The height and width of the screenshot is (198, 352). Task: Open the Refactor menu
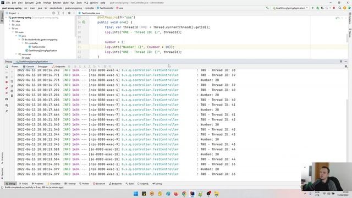(x=57, y=3)
